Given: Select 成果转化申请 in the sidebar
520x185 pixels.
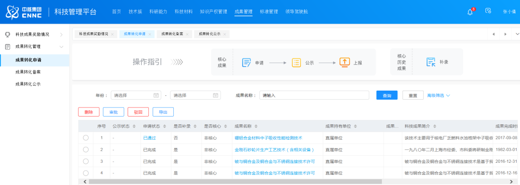Looking at the screenshot, I should click(x=35, y=60).
